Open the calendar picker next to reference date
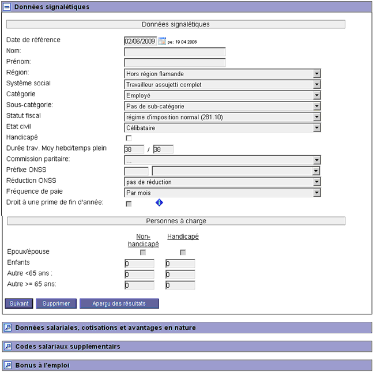The width and height of the screenshot is (373, 372). 162,41
